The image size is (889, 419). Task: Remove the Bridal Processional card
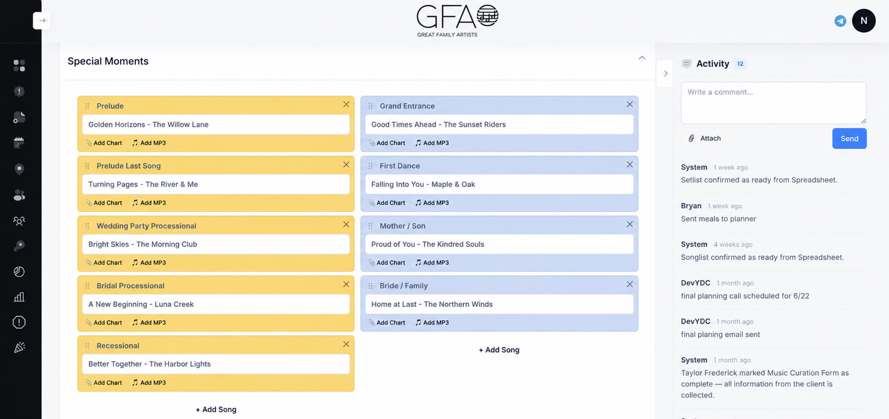pyautogui.click(x=346, y=284)
